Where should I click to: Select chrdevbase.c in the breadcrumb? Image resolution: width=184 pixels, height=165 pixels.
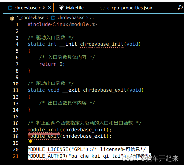(x=71, y=18)
